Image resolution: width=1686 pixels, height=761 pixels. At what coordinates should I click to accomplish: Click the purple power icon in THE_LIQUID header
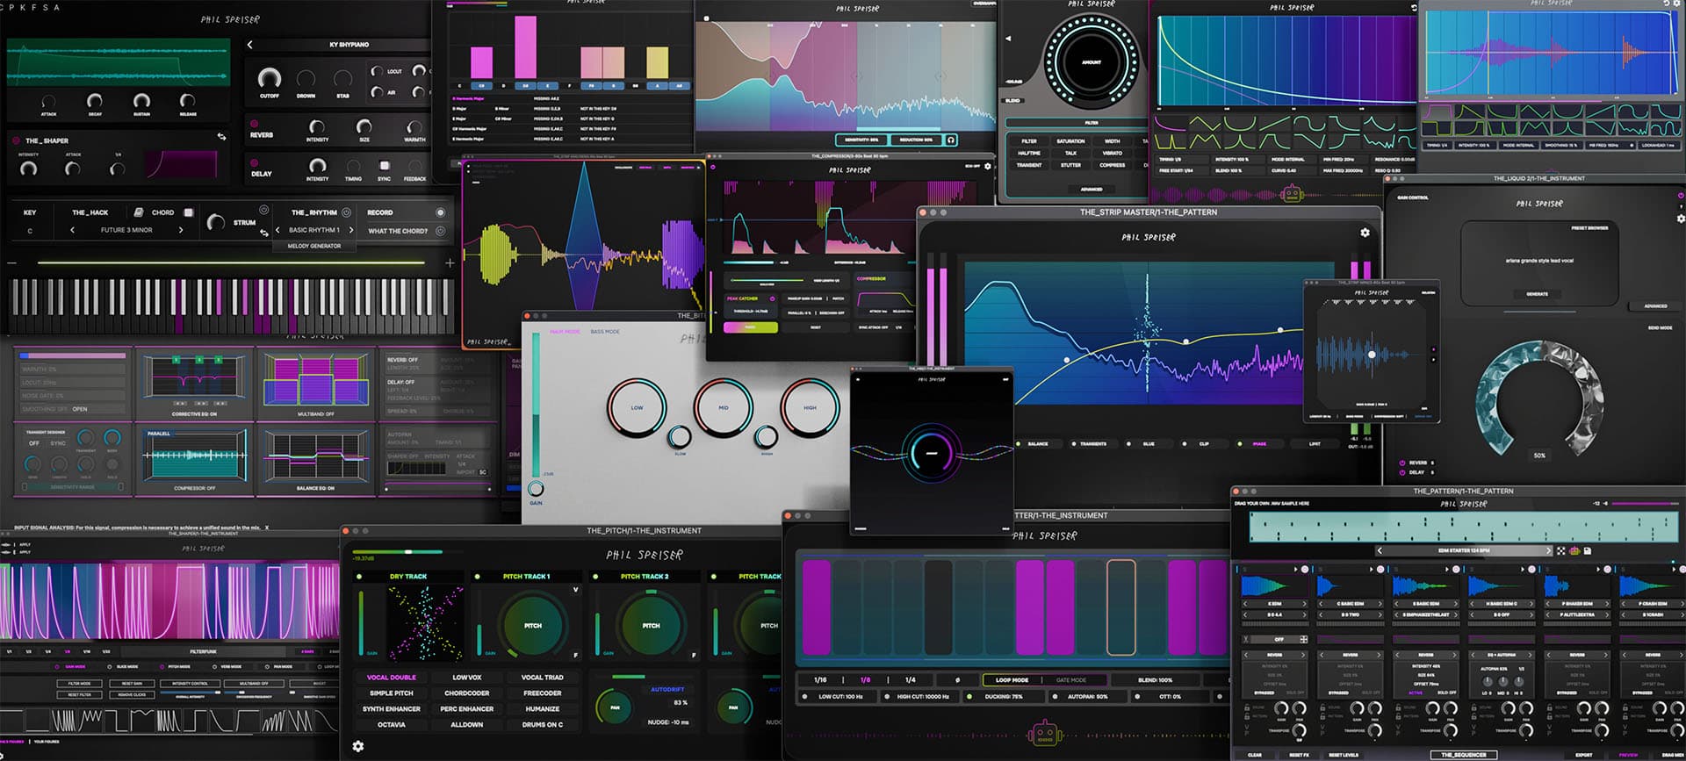(x=1681, y=196)
